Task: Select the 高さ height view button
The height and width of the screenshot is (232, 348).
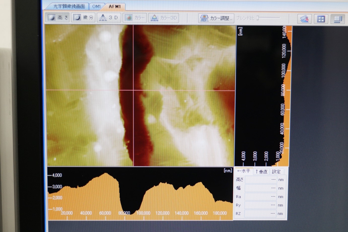Action: tap(58, 18)
